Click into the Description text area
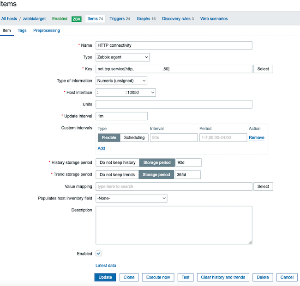Image resolution: width=300 pixels, height=286 pixels. (x=174, y=225)
